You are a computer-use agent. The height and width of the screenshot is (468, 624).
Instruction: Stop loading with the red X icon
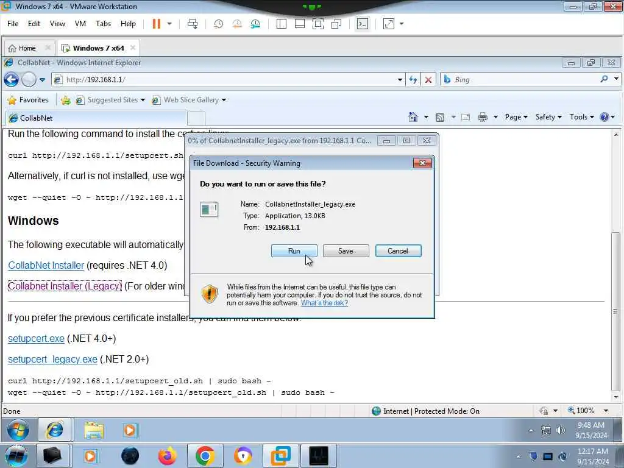point(428,80)
